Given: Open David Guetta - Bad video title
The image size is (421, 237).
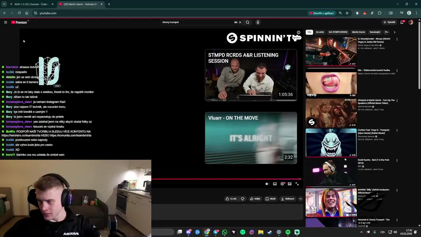Looking at the screenshot, I should [374, 161].
